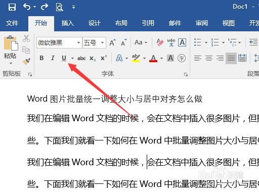Expand the font name dropdown arrow
Viewport: 259px width, 192px height.
point(78,43)
